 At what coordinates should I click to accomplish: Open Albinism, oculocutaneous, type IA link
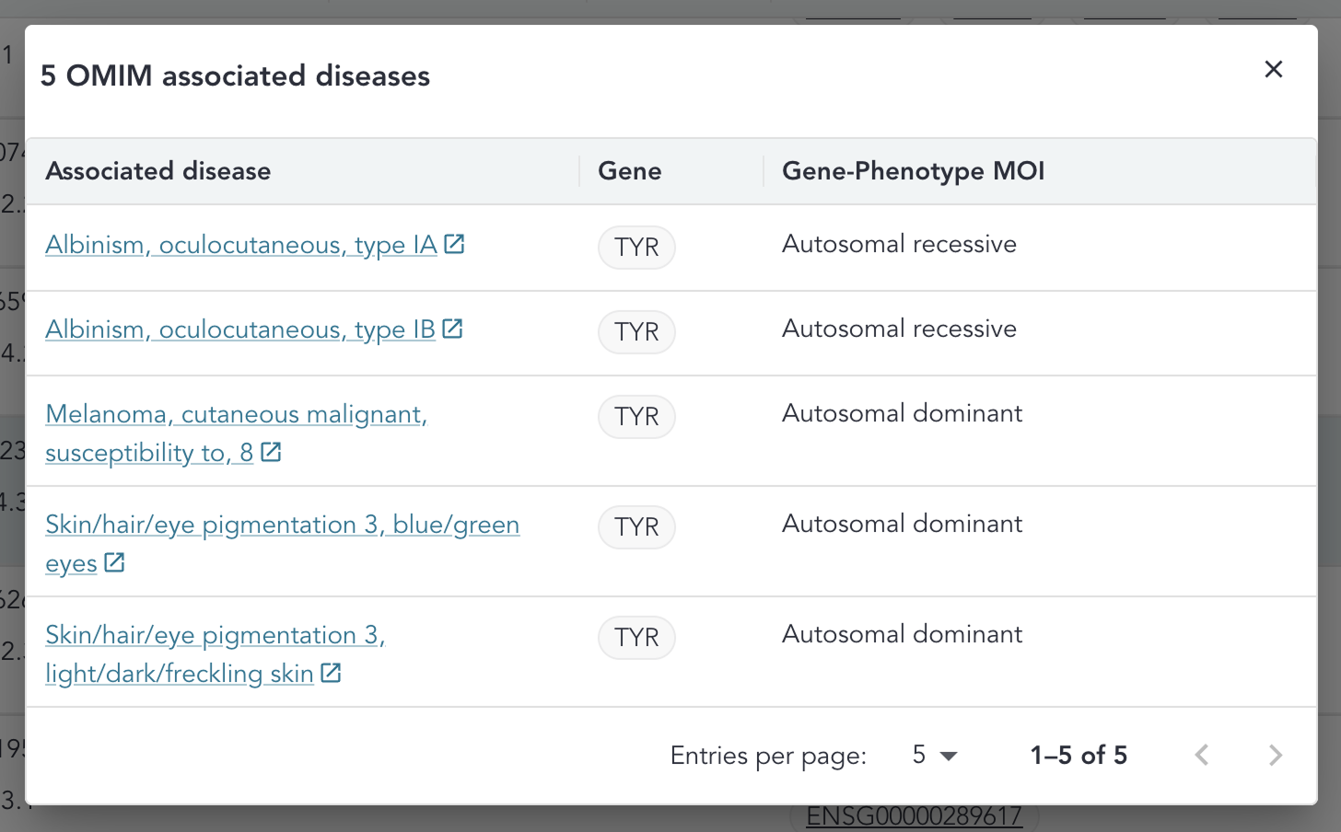click(240, 245)
